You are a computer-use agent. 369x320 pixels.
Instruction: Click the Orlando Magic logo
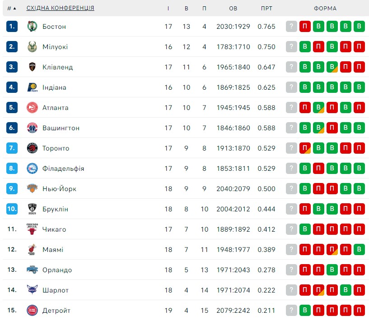pyautogui.click(x=32, y=270)
